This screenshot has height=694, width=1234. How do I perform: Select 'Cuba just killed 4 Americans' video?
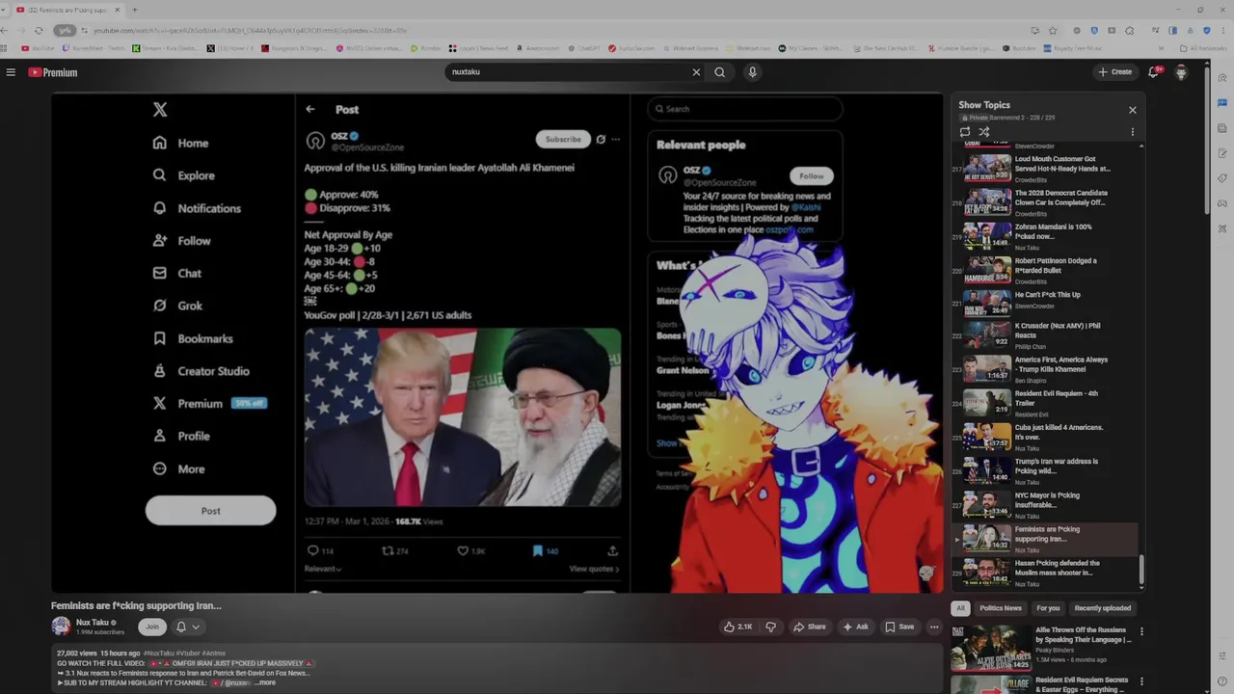point(1045,437)
